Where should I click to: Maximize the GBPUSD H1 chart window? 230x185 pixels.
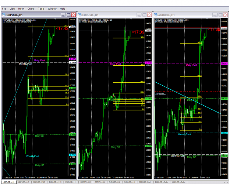tap(68, 15)
